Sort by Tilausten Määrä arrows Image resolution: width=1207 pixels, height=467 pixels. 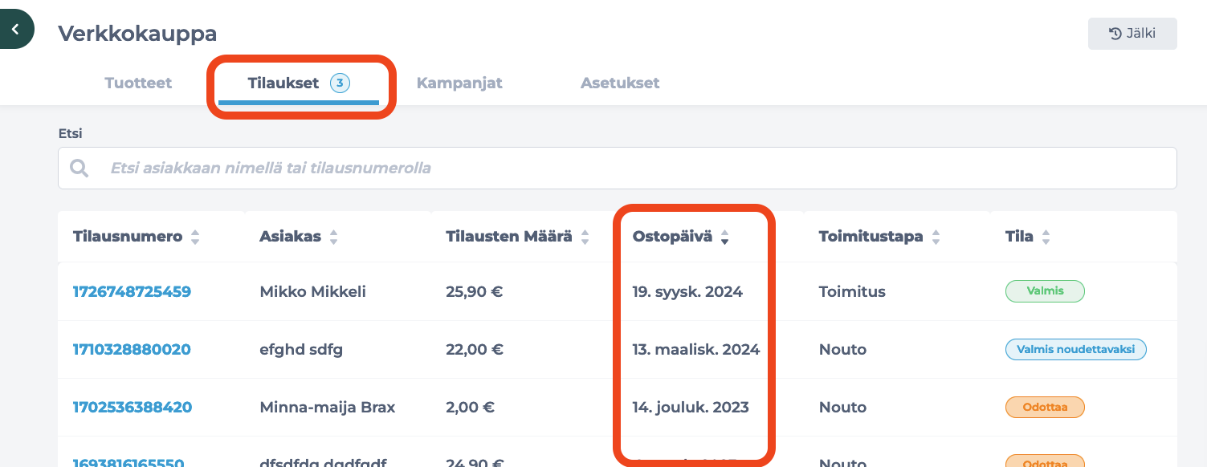585,237
